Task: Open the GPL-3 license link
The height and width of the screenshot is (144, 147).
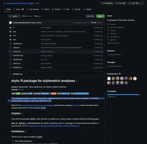Action: click(21, 90)
